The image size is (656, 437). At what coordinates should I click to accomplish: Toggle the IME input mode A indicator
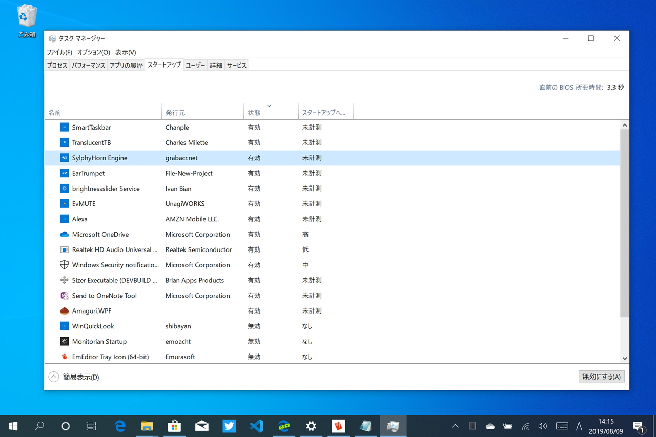(579, 426)
